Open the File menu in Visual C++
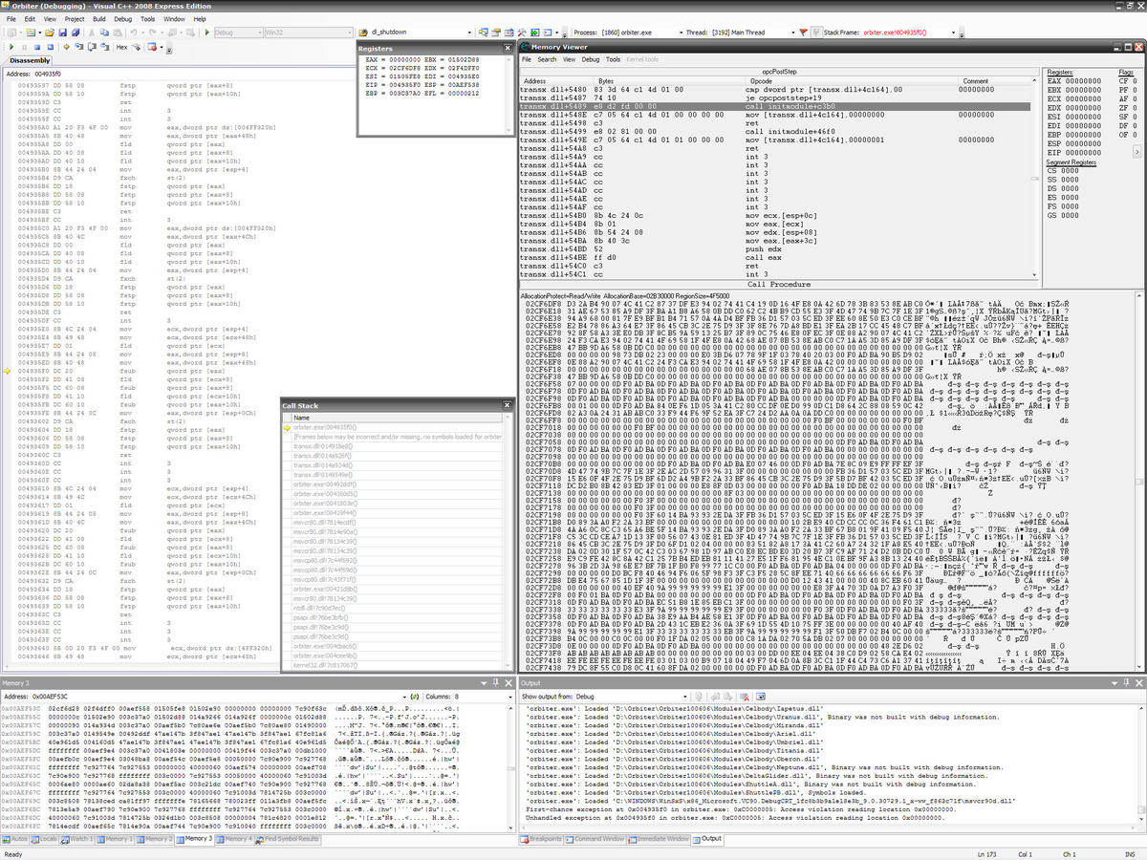 10,18
